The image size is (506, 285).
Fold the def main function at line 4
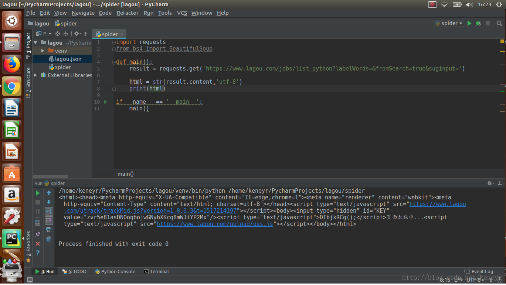tap(114, 62)
